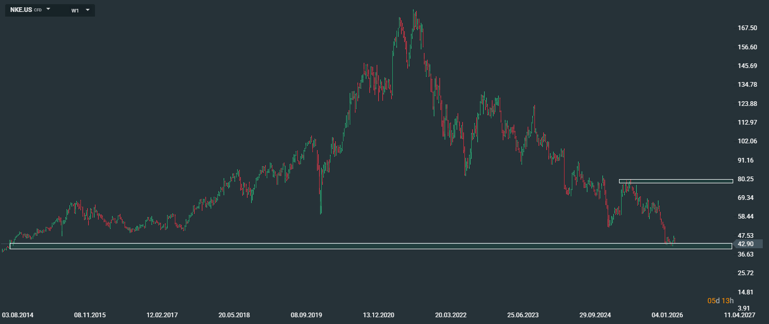769x324 pixels.
Task: Select the short resistance rectangle near 80.25
Action: (x=676, y=181)
